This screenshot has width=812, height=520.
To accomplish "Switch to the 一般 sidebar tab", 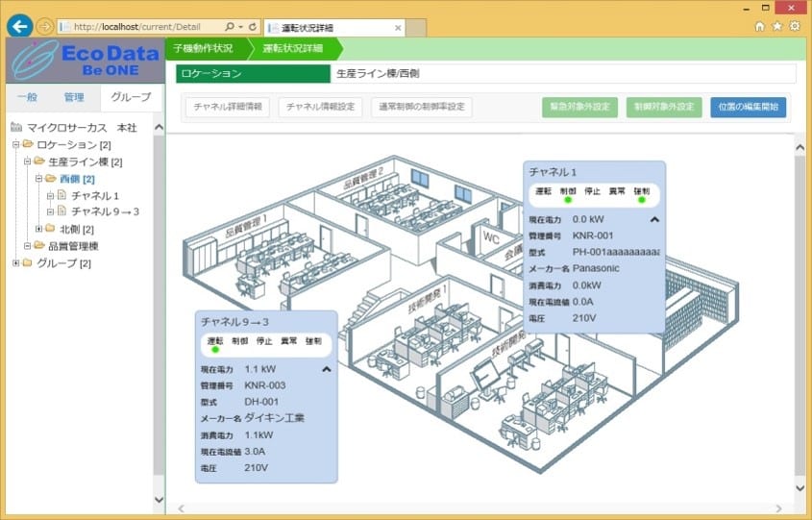I will [27, 97].
